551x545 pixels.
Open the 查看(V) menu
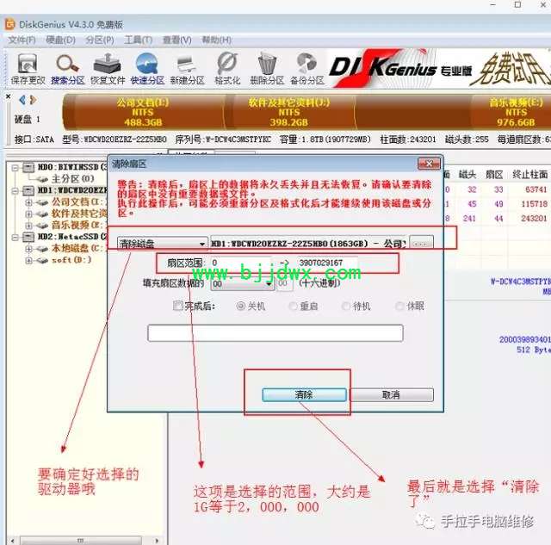coord(176,40)
